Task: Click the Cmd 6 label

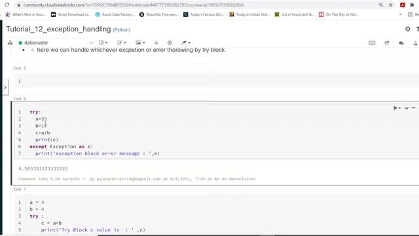Action: (x=20, y=99)
